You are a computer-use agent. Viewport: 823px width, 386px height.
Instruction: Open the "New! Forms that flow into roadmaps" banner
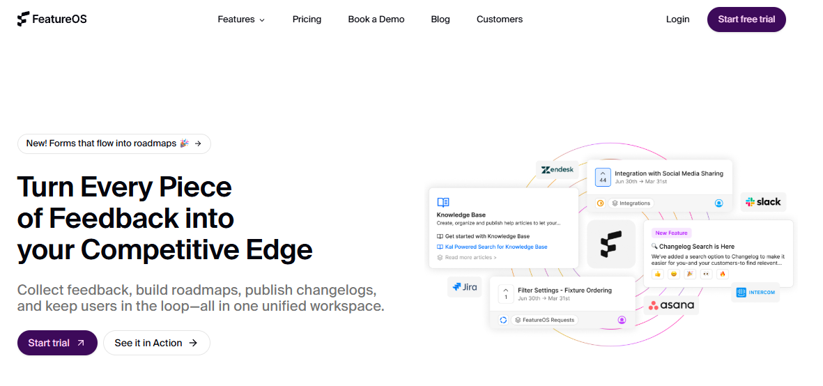point(114,143)
